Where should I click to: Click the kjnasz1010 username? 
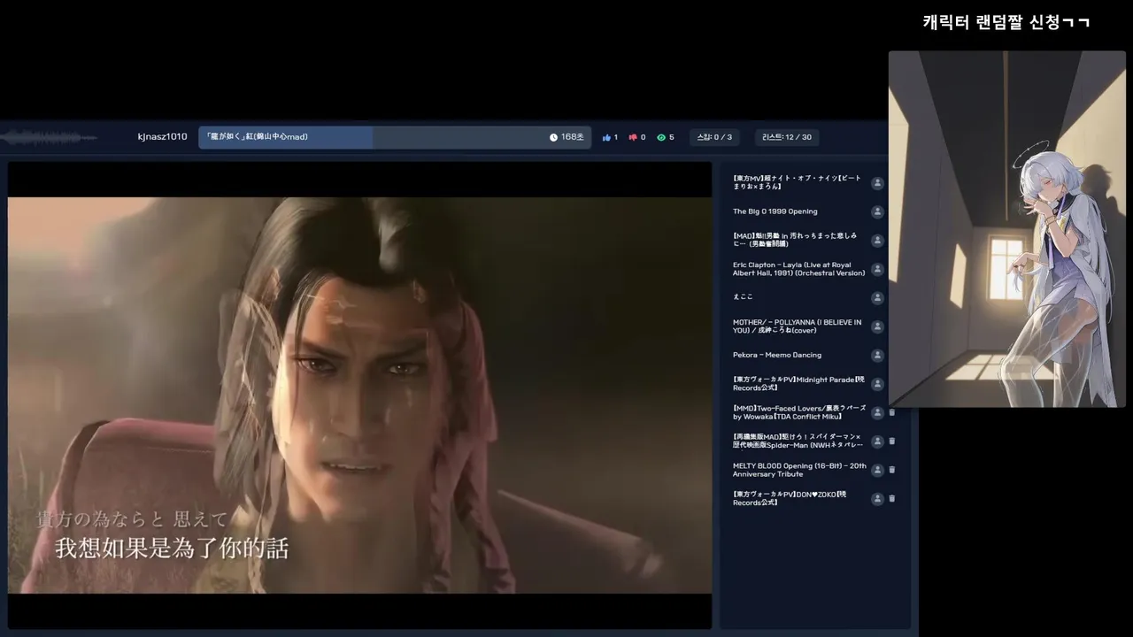click(x=162, y=137)
